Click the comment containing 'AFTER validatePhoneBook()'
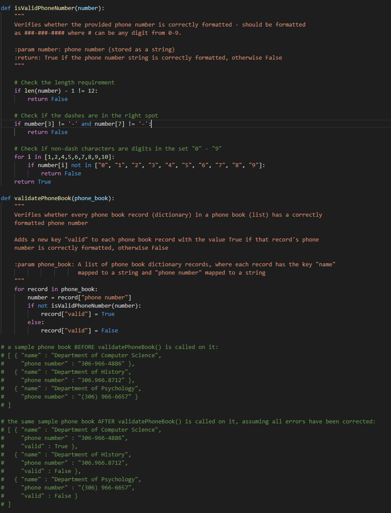This screenshot has width=391, height=513. point(188,421)
